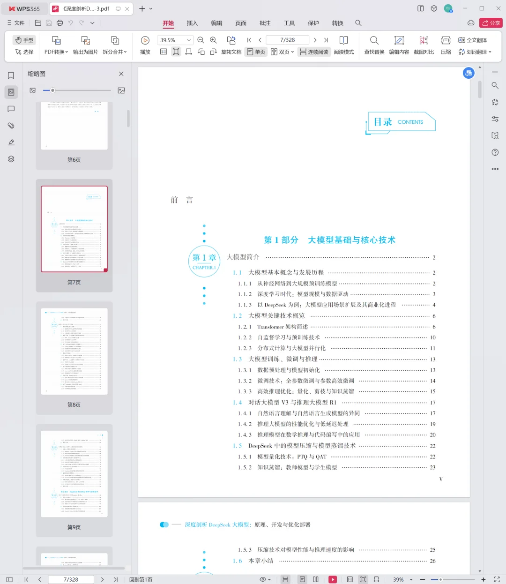
Task: Open the 双页 two-page dropdown
Action: 283,52
